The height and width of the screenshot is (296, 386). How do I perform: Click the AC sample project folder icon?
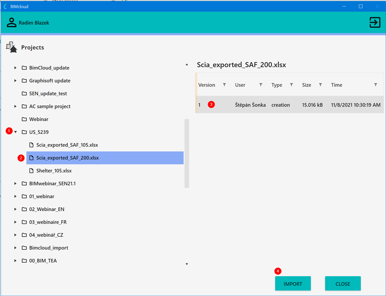(24, 106)
